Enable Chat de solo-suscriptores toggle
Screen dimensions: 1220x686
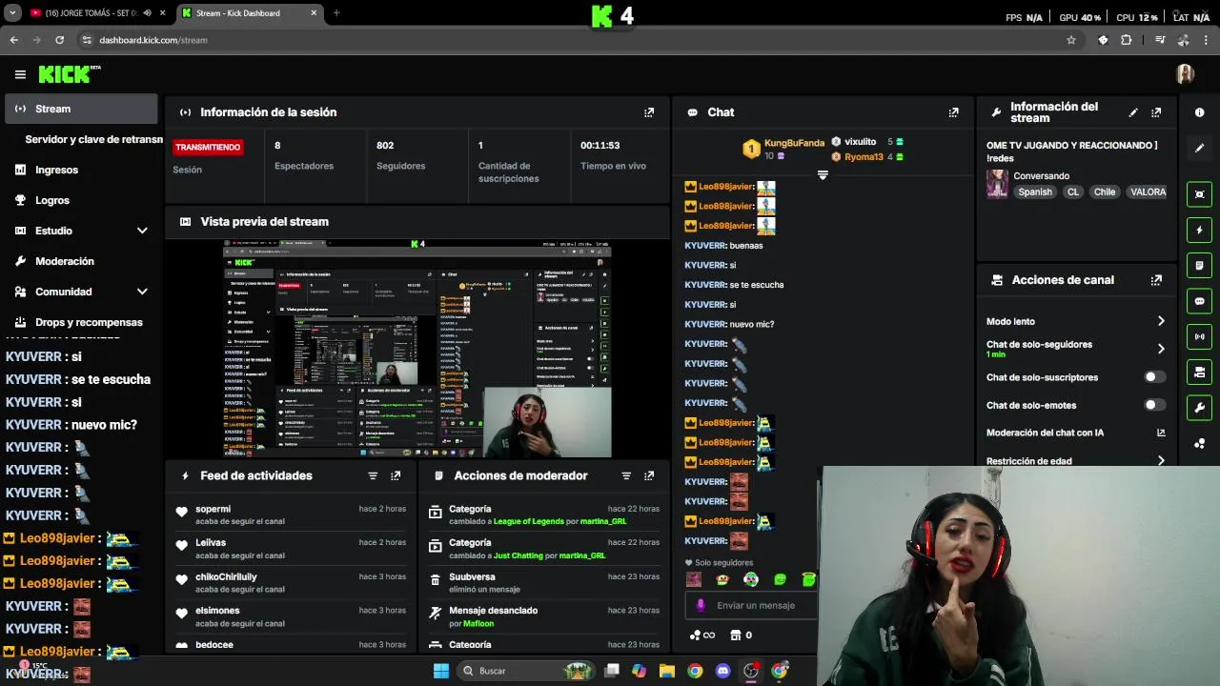point(1154,377)
